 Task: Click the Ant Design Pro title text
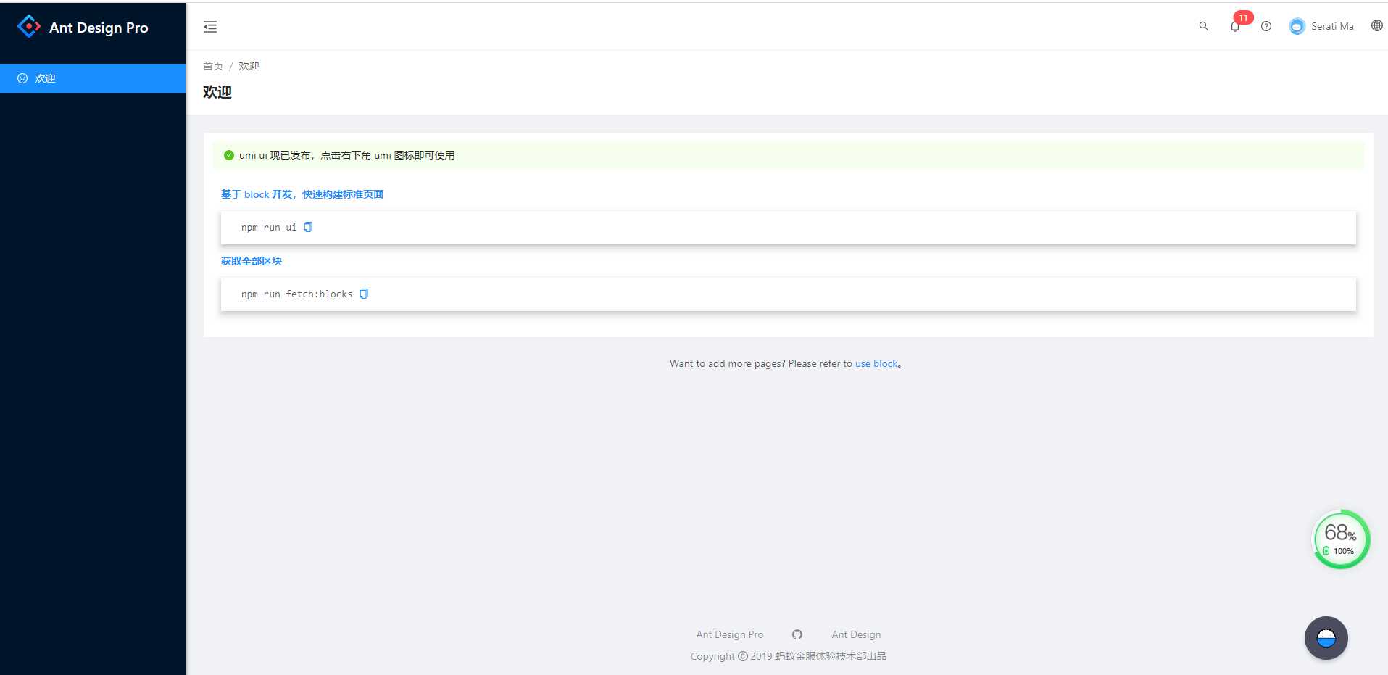tap(99, 28)
